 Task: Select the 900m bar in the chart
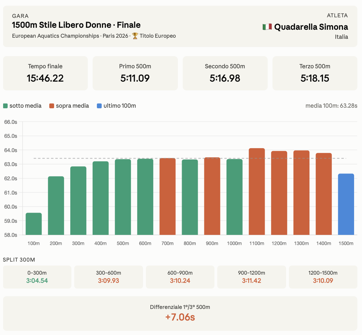click(212, 196)
